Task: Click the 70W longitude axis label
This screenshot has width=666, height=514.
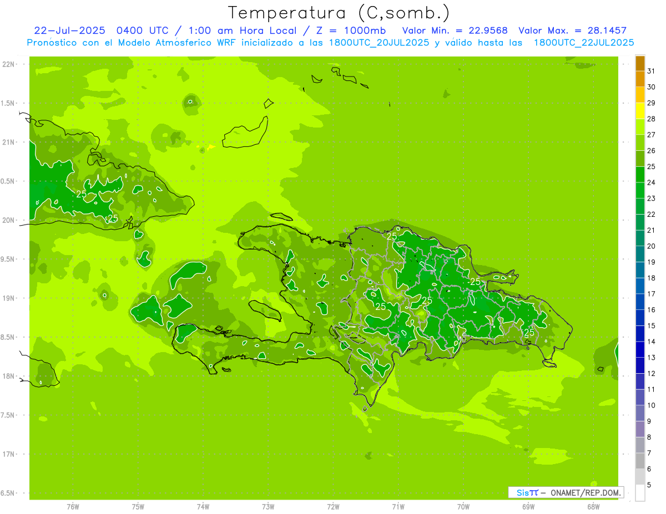Action: coord(463,506)
